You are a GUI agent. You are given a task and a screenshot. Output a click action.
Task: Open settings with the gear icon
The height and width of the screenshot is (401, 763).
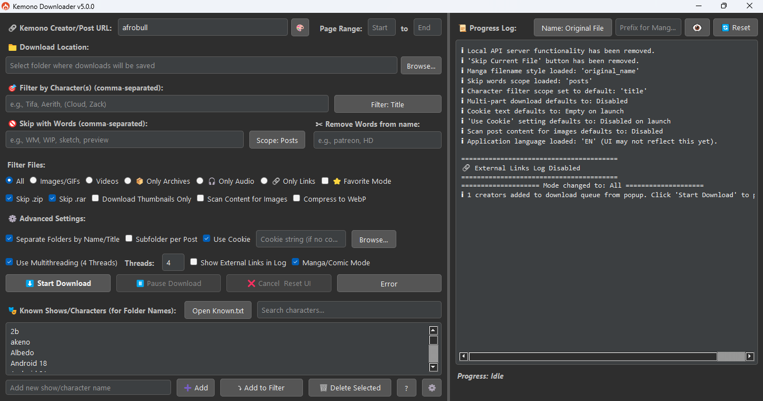(x=432, y=388)
